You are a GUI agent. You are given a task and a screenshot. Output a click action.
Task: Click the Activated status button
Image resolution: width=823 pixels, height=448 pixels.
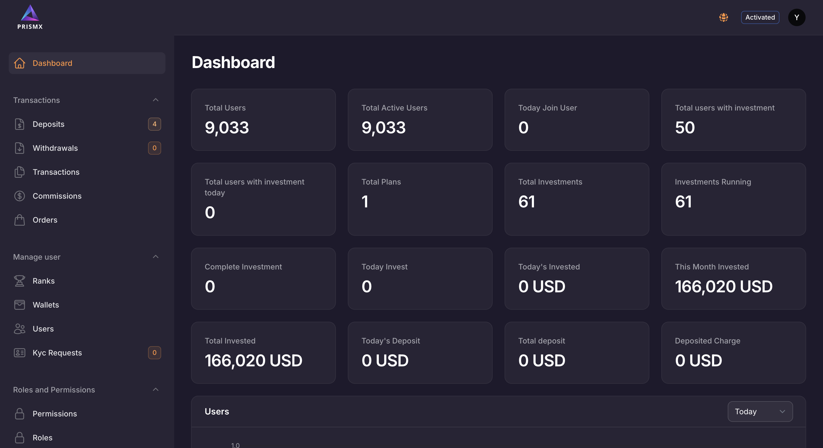click(x=760, y=17)
